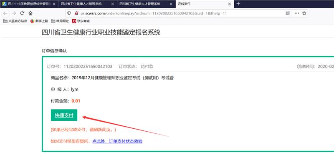Viewport: 334px width, 165px height.
Task: Go back with the browser Back arrow
Action: [x=5, y=13]
